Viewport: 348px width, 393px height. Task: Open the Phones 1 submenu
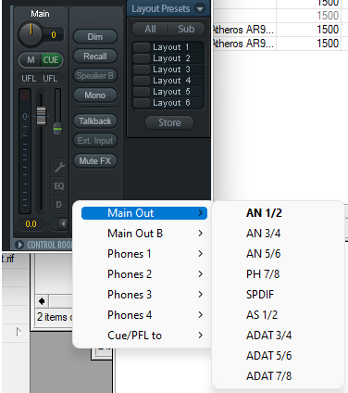coord(144,254)
